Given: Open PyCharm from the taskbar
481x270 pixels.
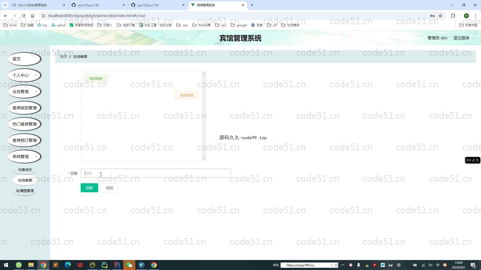Looking at the screenshot, I should point(105,265).
